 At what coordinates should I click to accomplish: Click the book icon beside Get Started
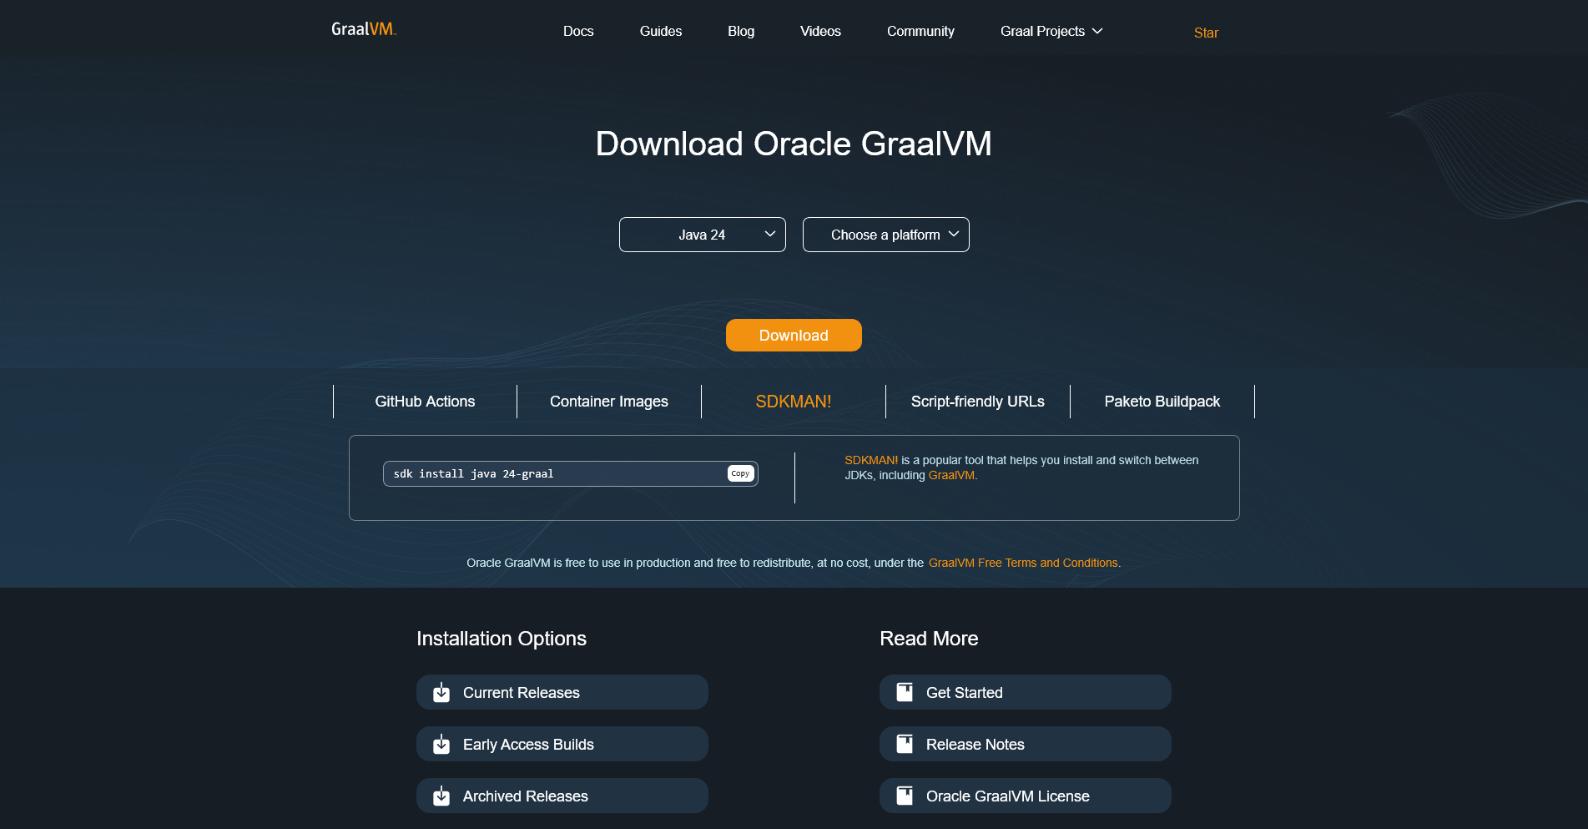coord(905,693)
